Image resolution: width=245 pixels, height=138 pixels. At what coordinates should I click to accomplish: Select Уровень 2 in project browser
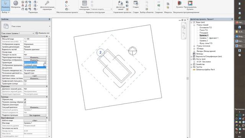tap(204, 41)
